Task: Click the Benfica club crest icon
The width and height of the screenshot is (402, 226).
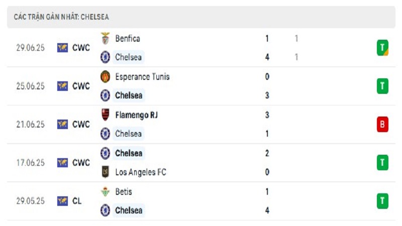Action: click(x=105, y=39)
